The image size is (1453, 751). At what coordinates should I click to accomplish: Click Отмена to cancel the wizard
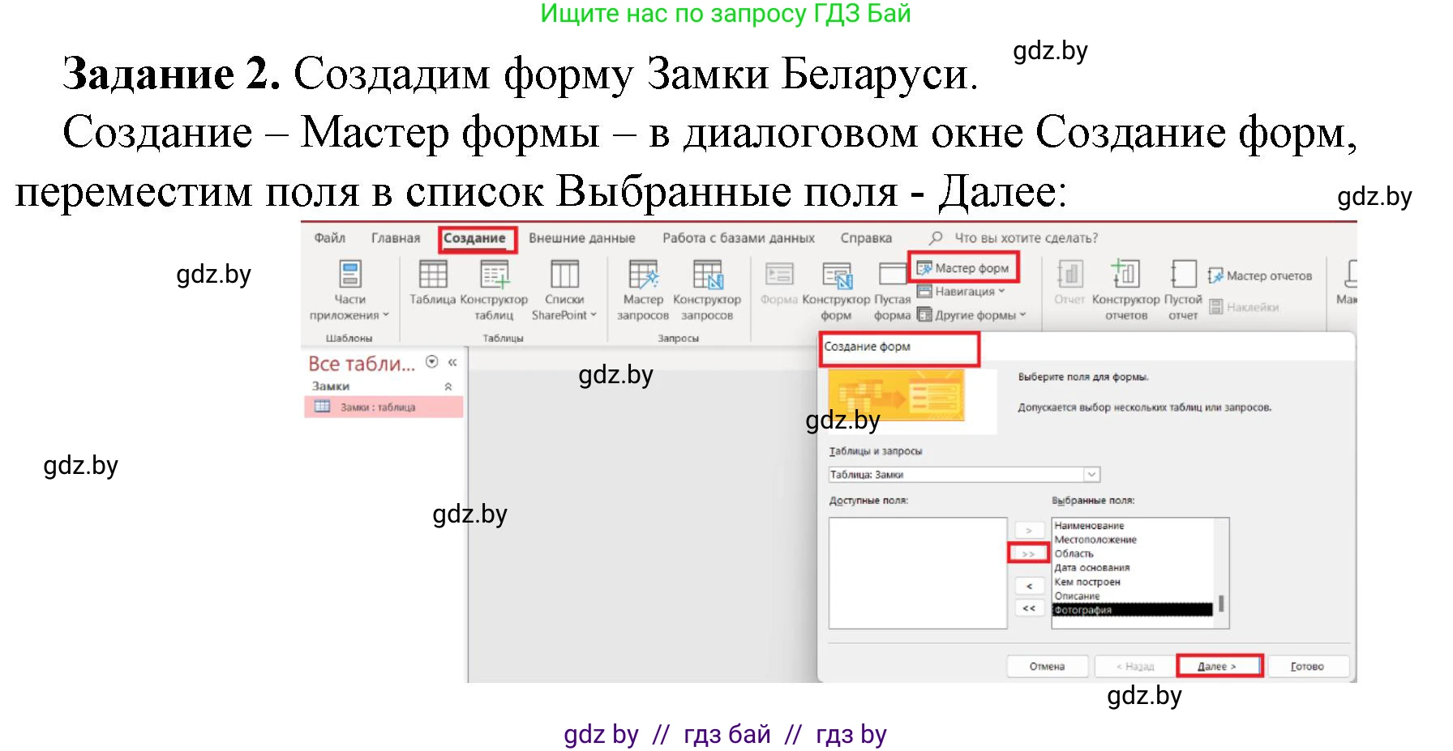[1046, 665]
